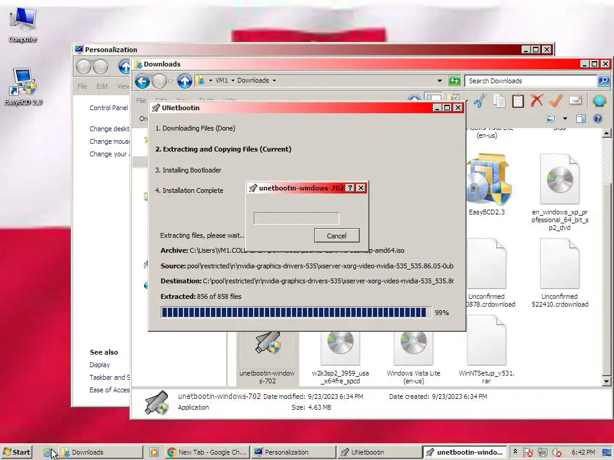Click the Change your view icon in Downloads
This screenshot has height=460, width=614.
click(x=550, y=119)
